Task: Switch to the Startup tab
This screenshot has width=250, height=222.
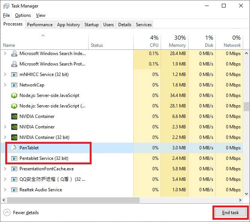Action: [92, 25]
